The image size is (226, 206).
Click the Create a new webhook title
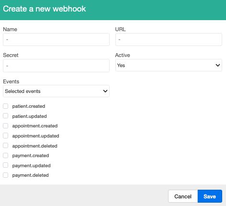(x=45, y=9)
